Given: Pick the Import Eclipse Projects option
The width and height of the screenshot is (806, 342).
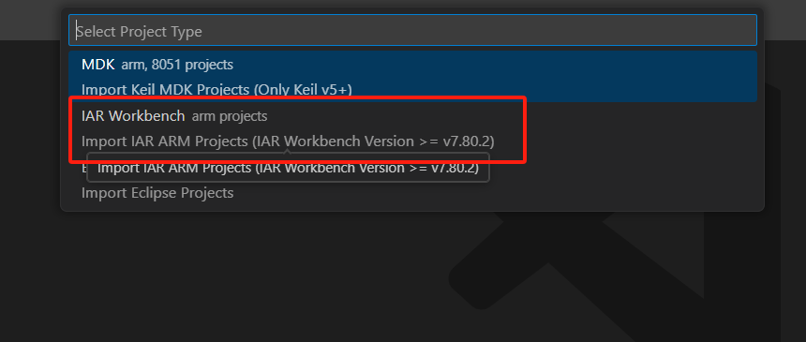Looking at the screenshot, I should (157, 193).
